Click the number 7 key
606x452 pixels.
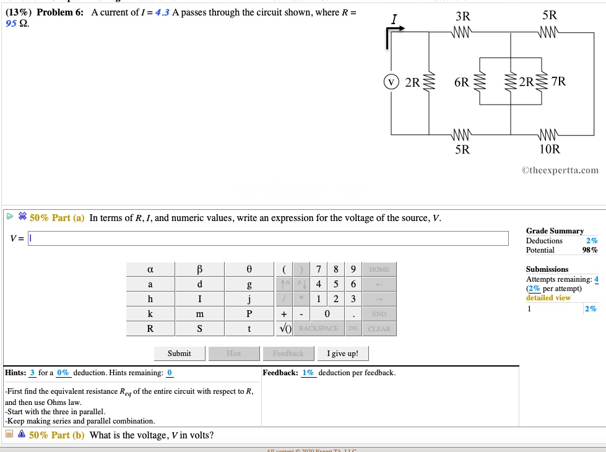(318, 269)
